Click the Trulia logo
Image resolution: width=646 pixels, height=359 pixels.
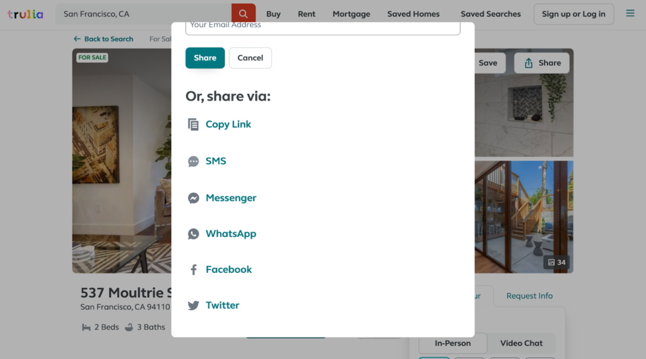[x=25, y=14]
